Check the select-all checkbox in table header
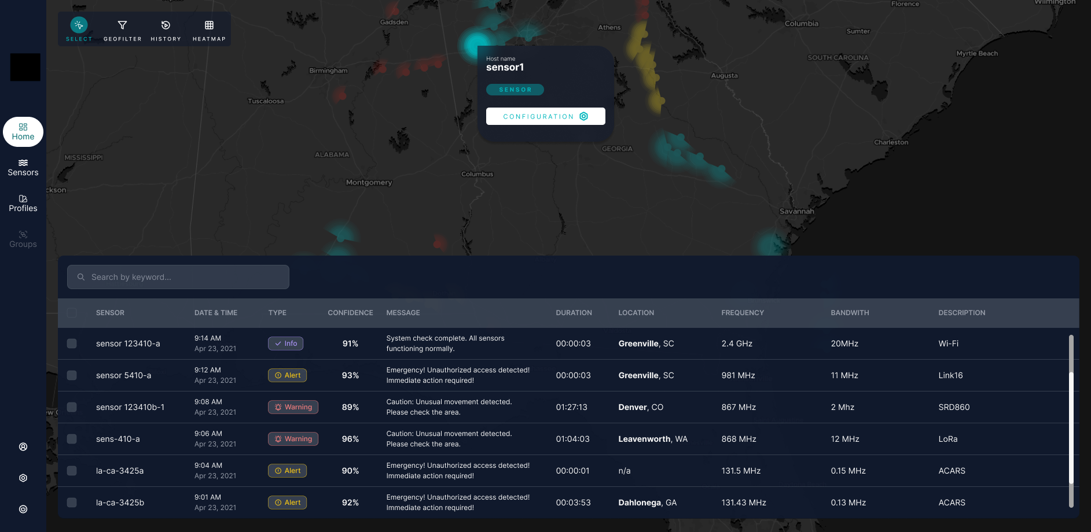Viewport: 1091px width, 532px height. tap(72, 313)
